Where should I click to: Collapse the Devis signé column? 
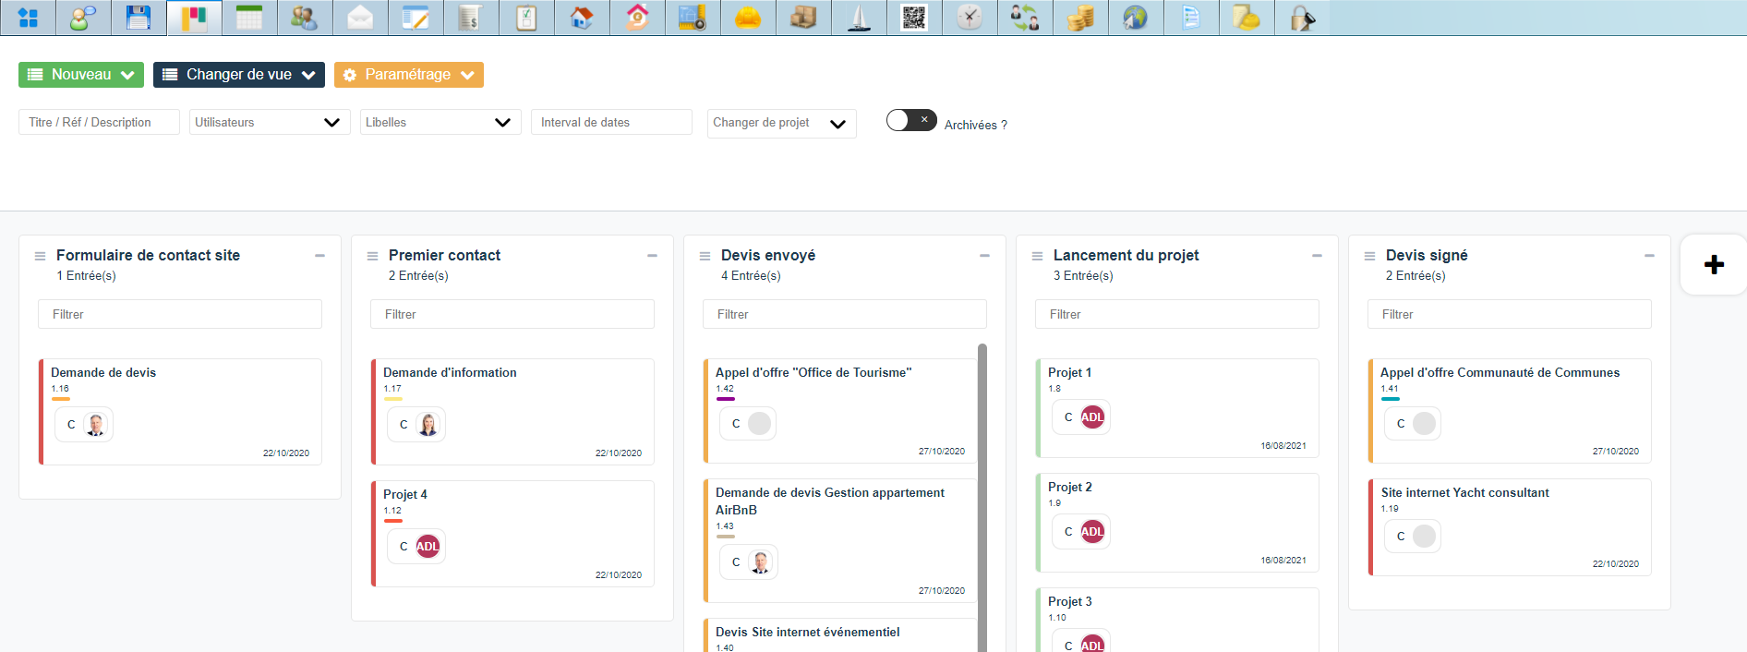[x=1649, y=256]
